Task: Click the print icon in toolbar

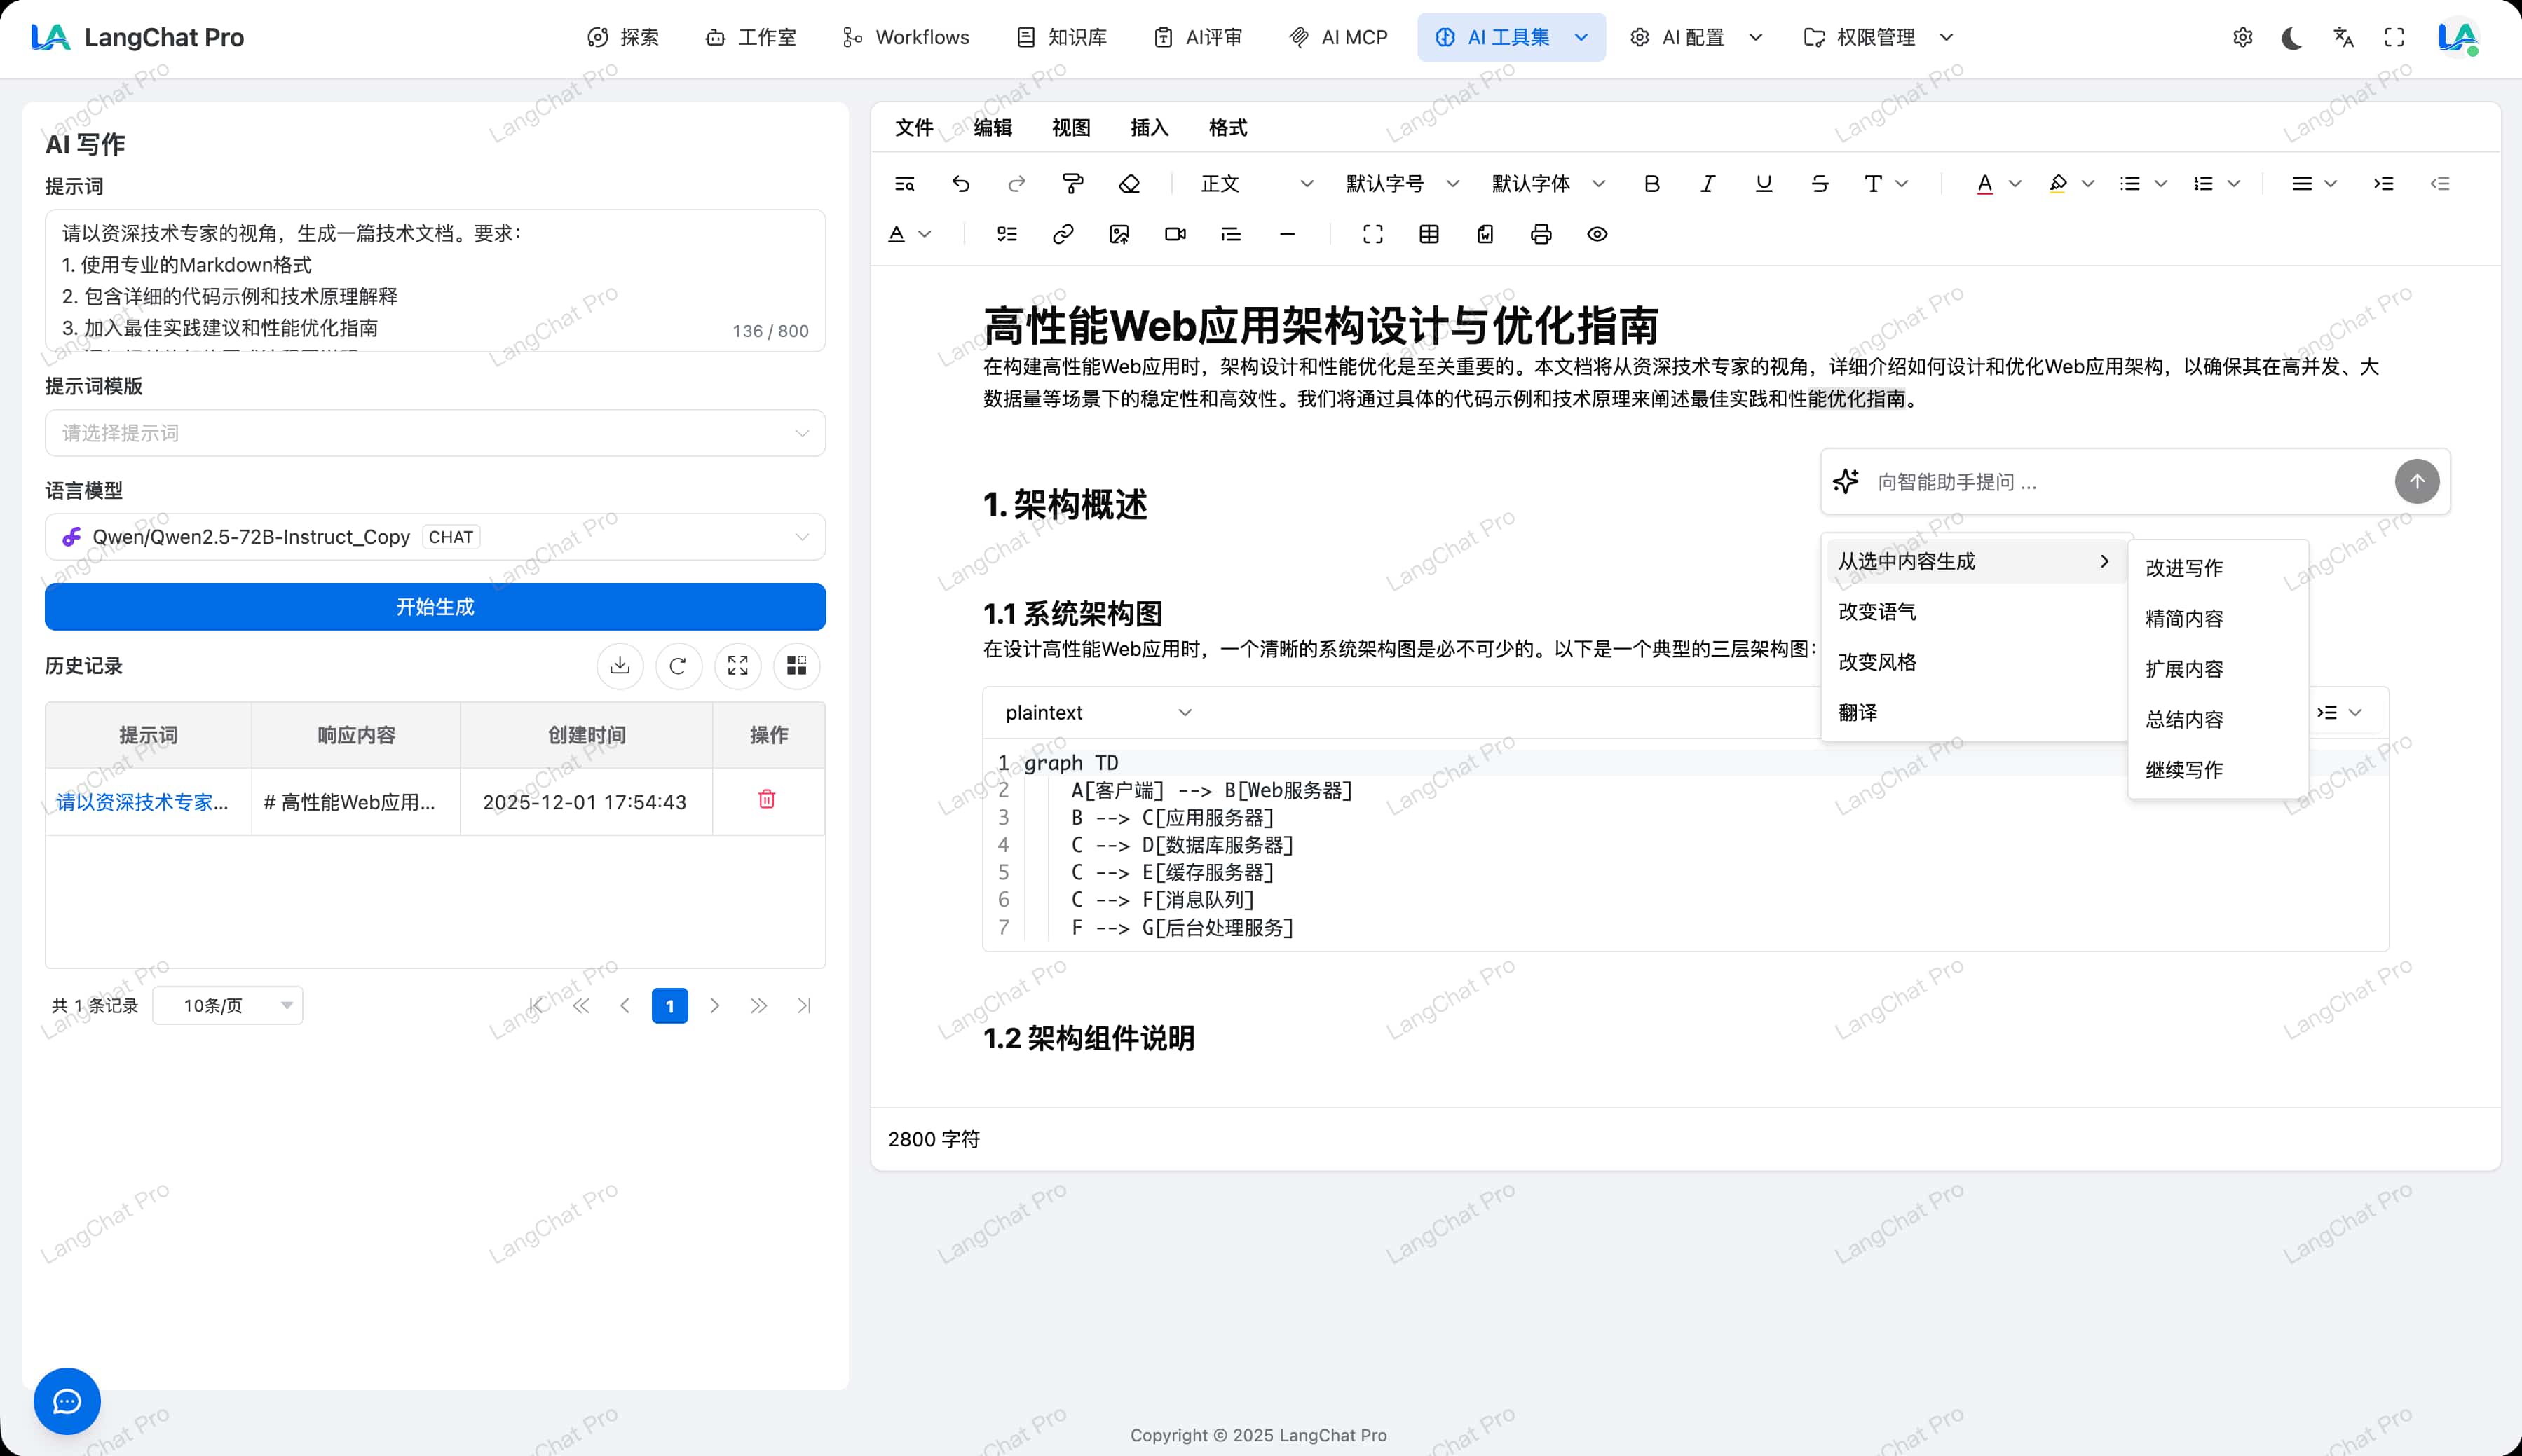Action: click(1541, 234)
